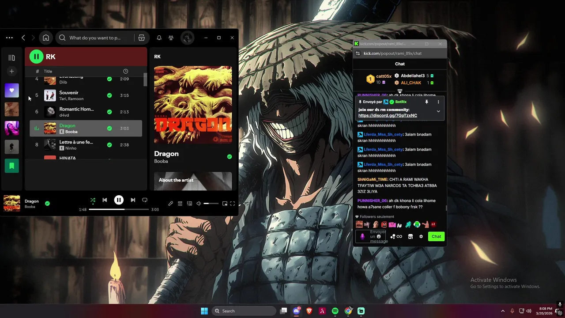
Task: Open site settings icon in Kick address bar
Action: point(358,53)
